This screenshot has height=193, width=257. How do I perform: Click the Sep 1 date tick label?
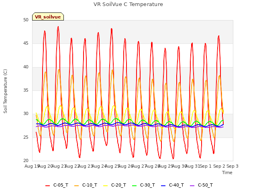pos(206,166)
